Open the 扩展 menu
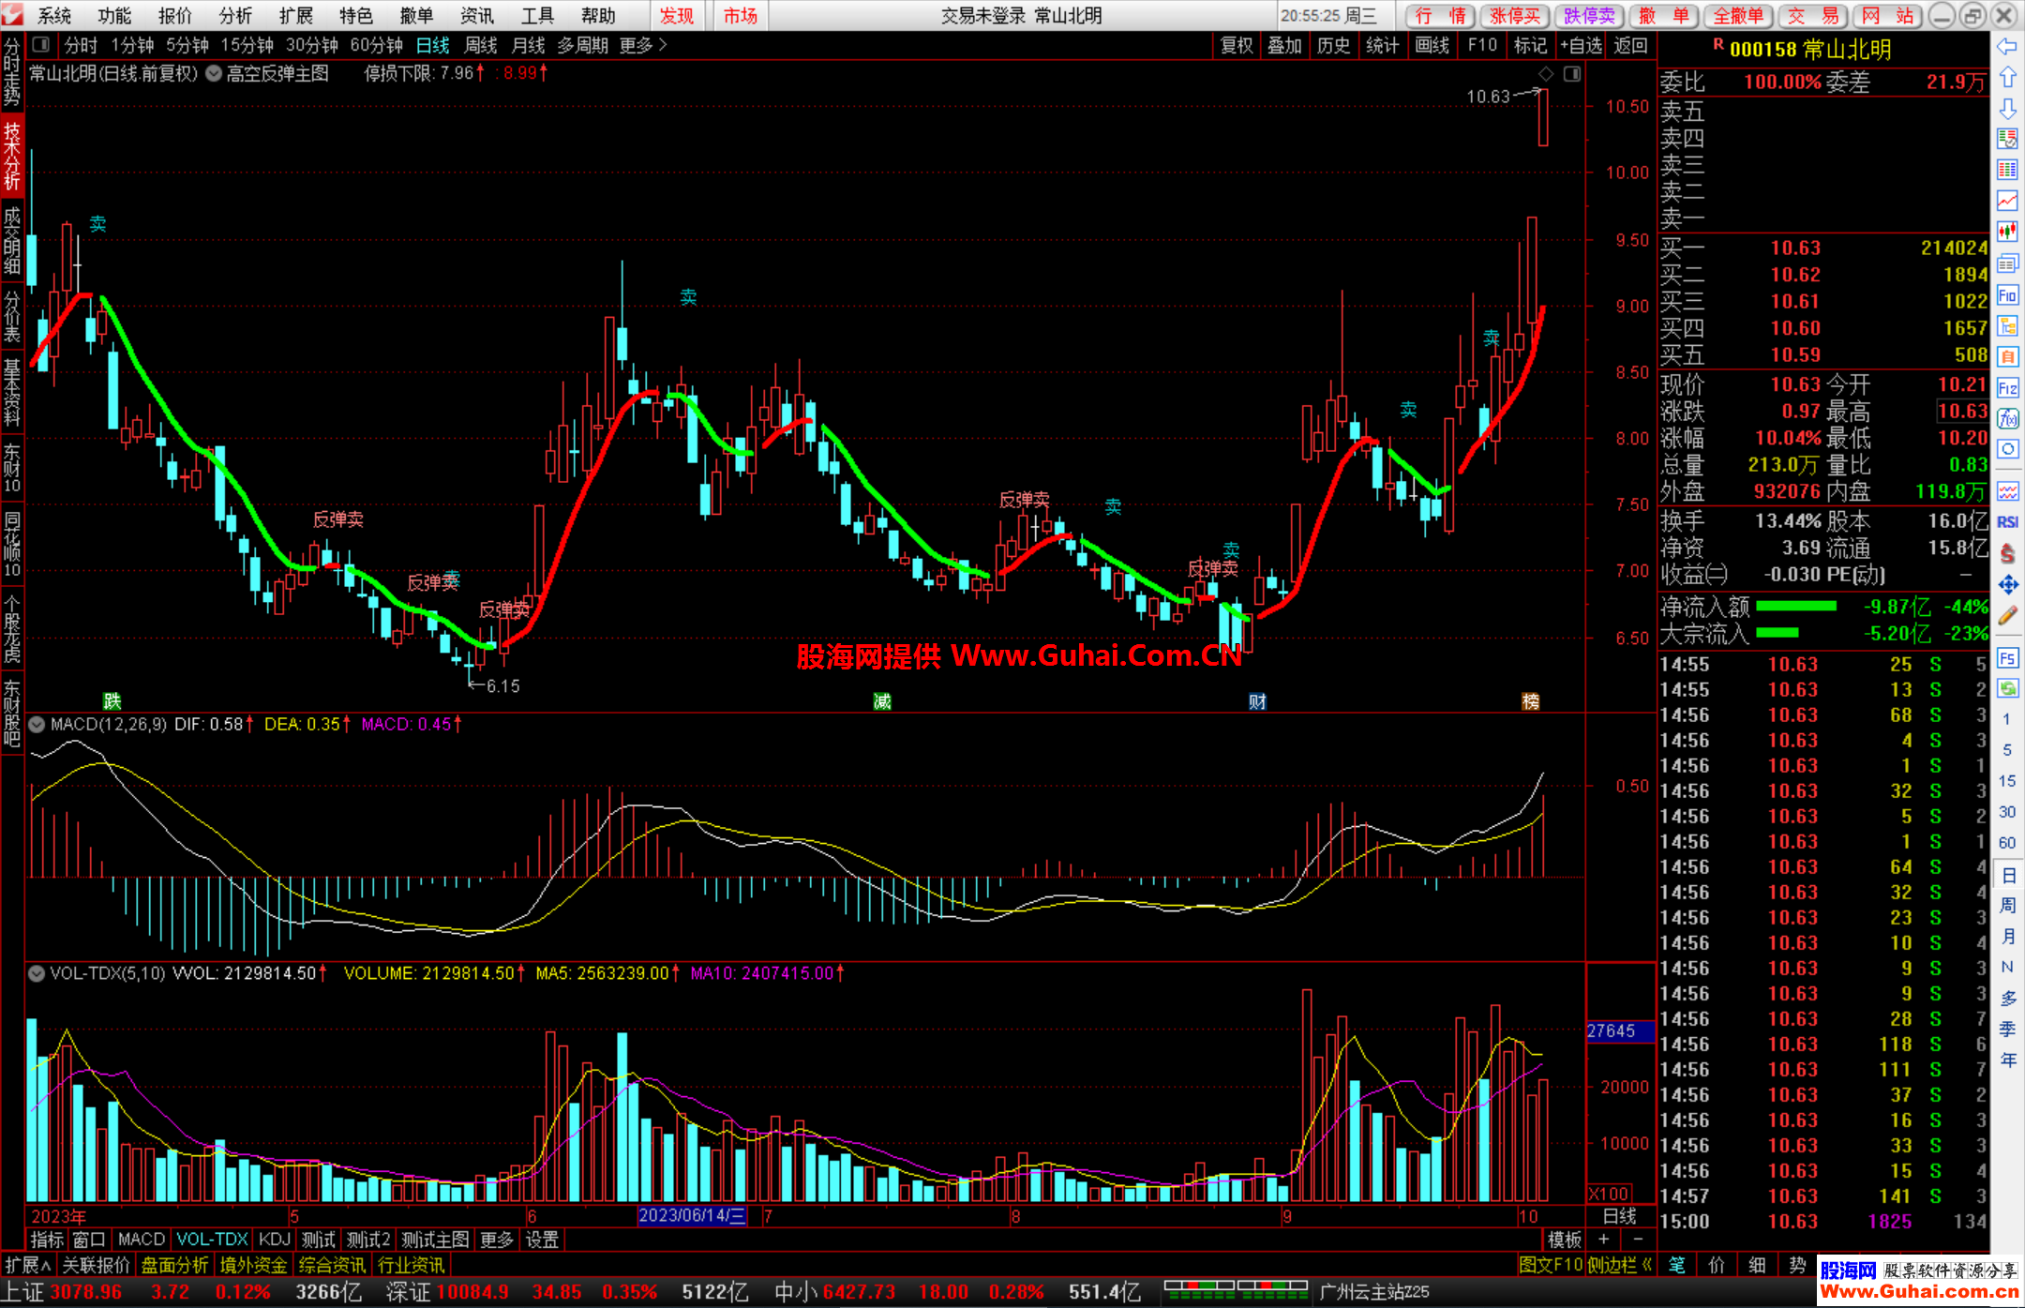The image size is (2025, 1308). click(295, 16)
